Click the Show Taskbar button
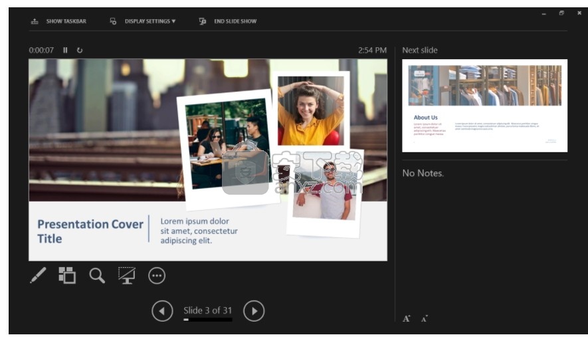The image size is (588, 339). (x=58, y=21)
